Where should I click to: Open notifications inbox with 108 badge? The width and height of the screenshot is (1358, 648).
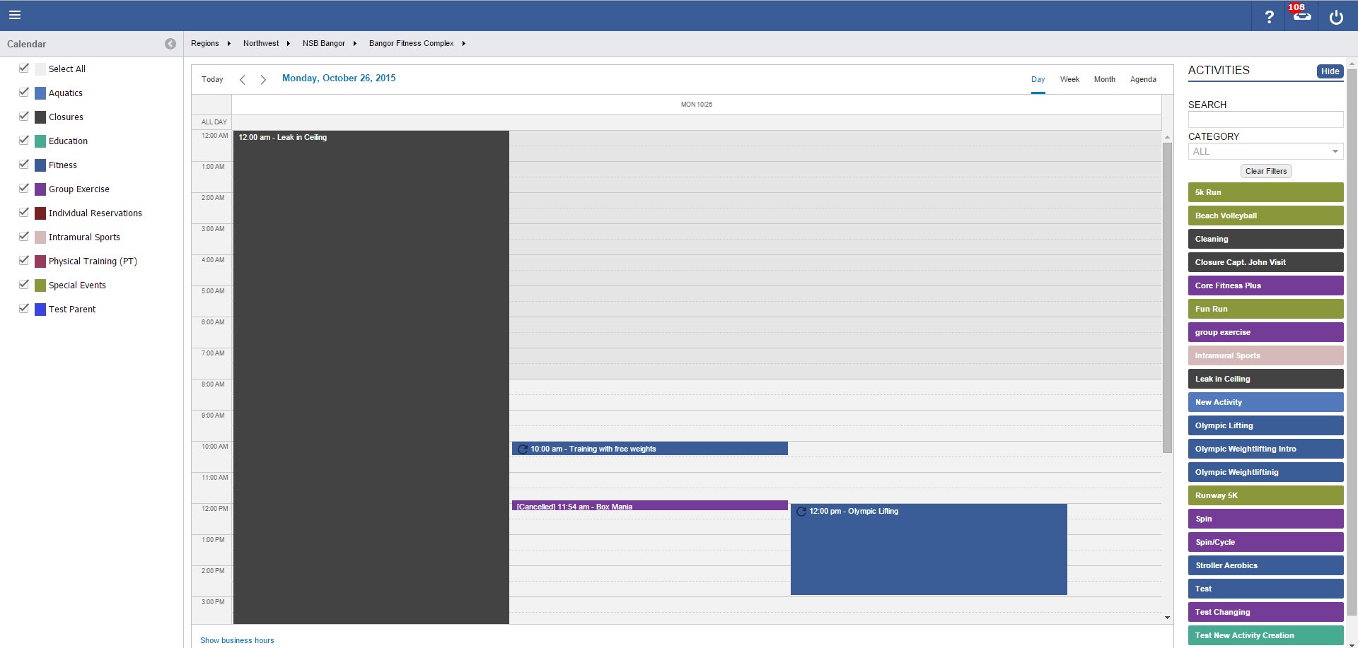coord(1301,16)
